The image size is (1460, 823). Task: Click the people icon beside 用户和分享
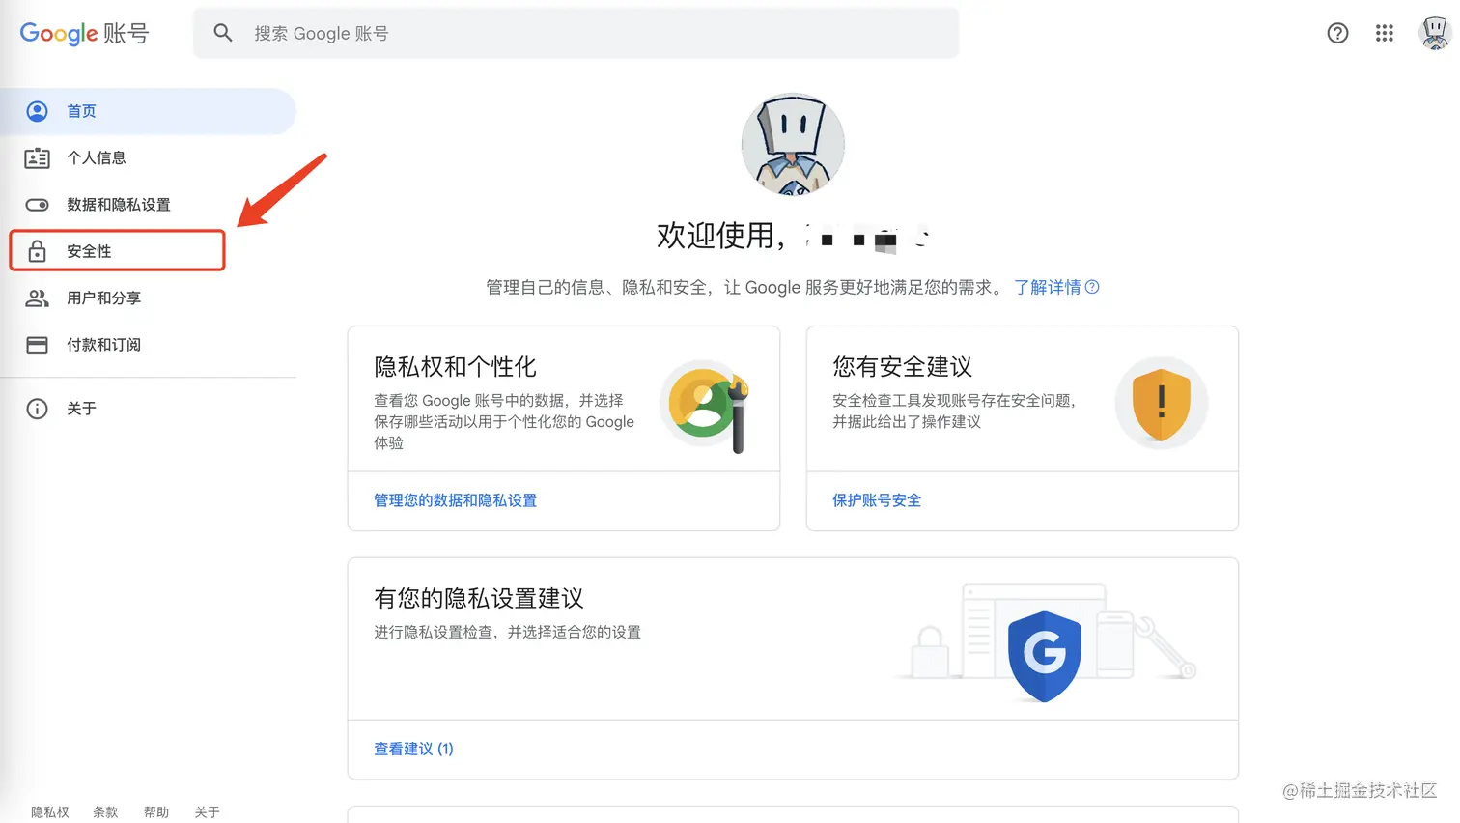(37, 298)
